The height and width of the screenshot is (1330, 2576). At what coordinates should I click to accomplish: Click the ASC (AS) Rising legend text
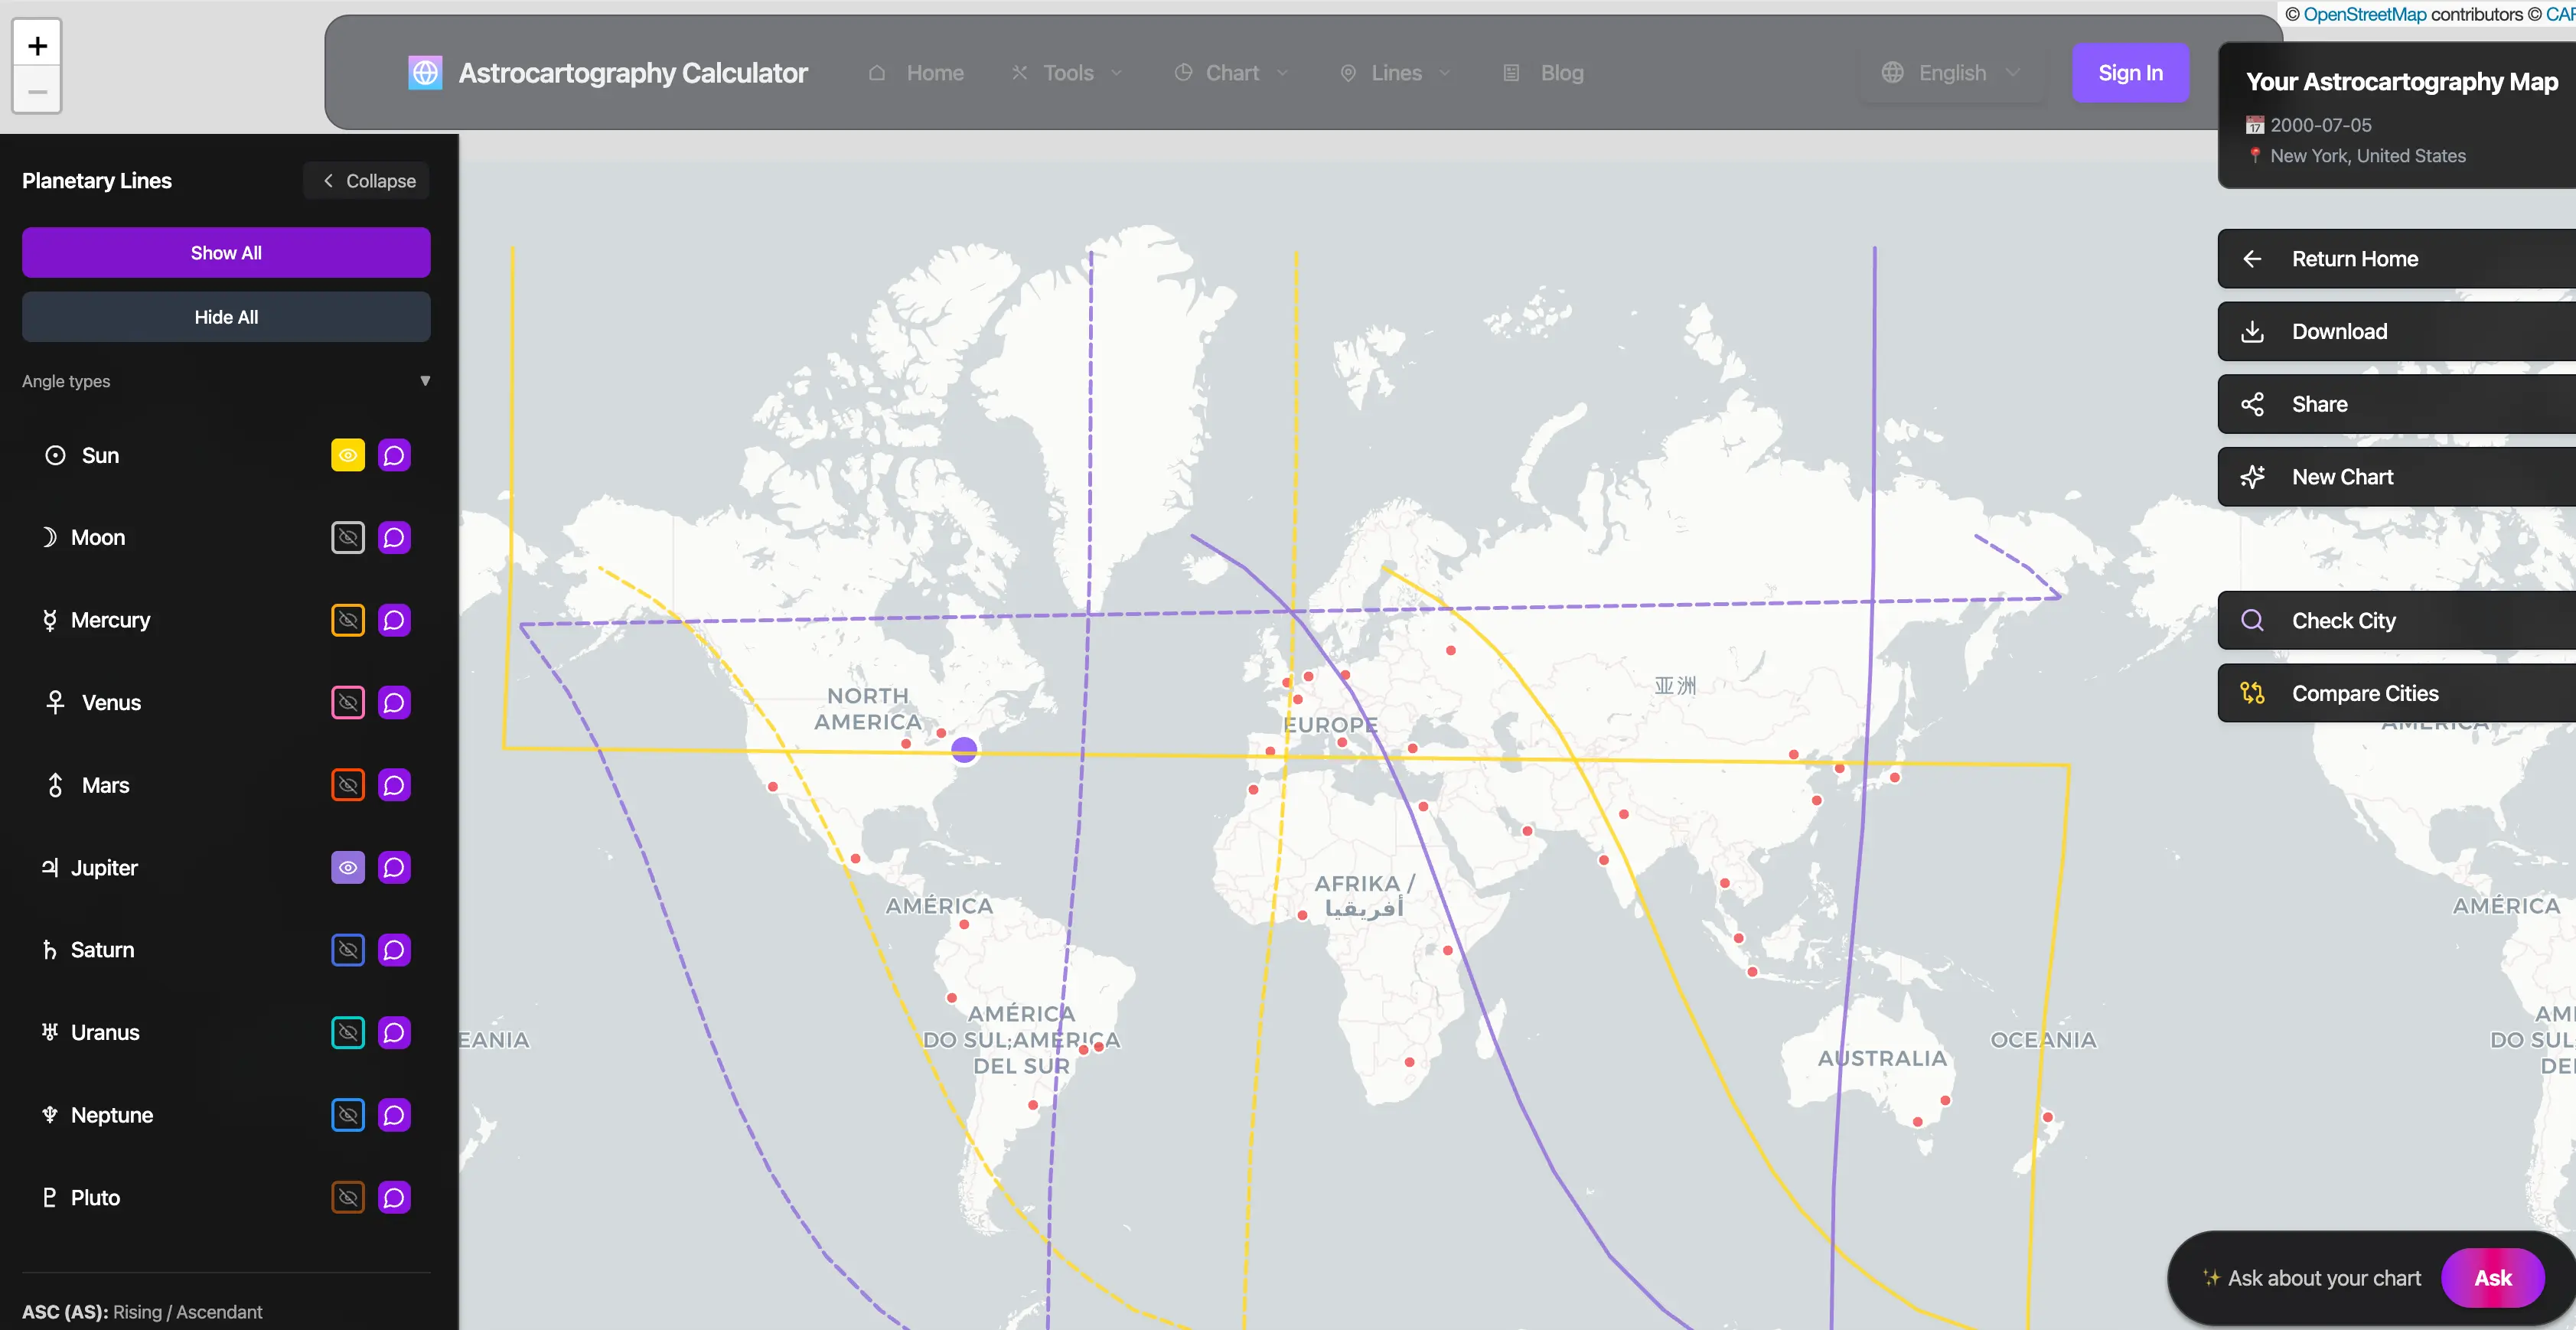(142, 1312)
